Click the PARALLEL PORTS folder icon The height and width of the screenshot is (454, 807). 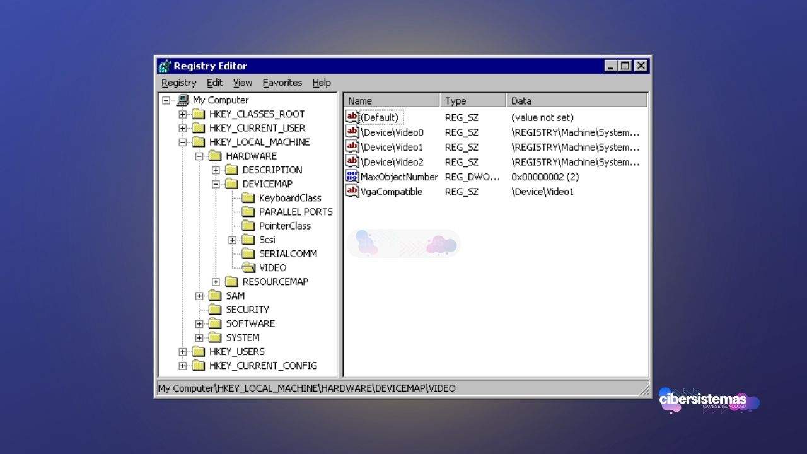tap(248, 212)
